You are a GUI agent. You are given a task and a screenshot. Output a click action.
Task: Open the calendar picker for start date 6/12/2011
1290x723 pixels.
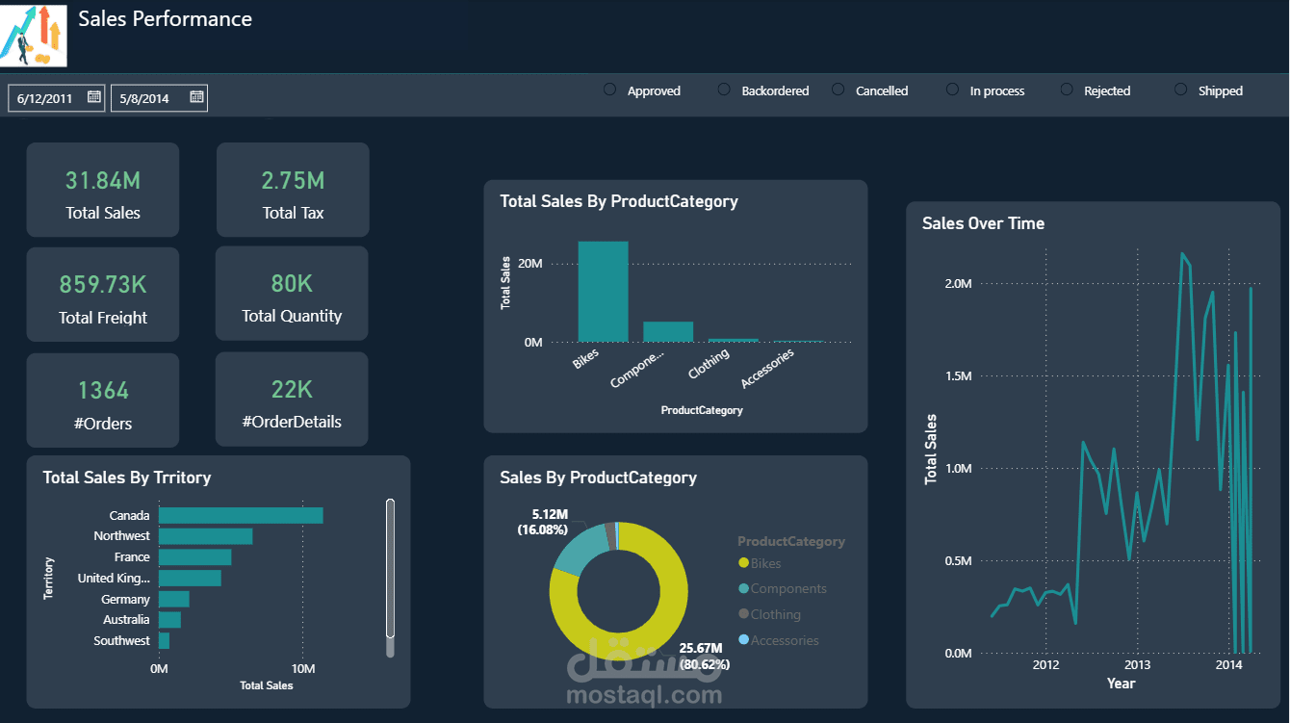pyautogui.click(x=93, y=96)
